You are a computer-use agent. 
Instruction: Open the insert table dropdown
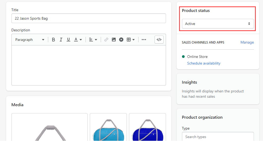tap(131, 40)
